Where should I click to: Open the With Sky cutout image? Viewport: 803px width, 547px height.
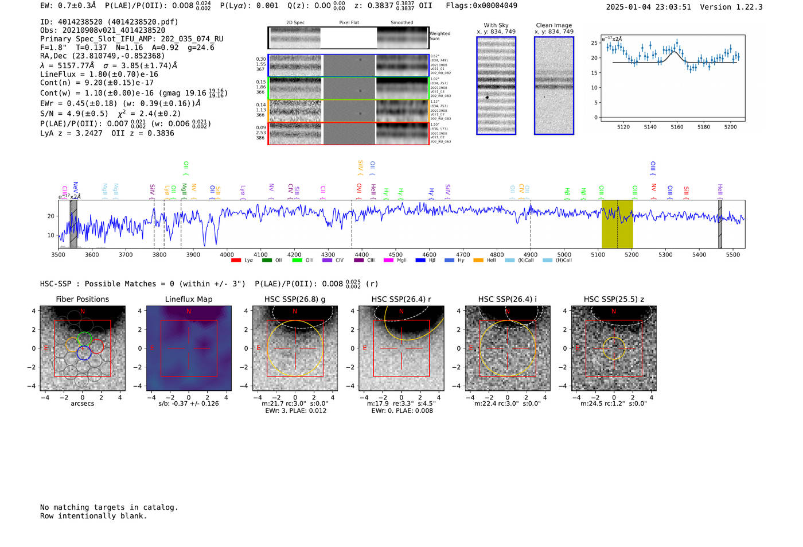(x=496, y=86)
